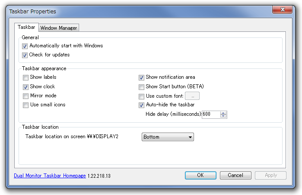Screen dimensions: 302x195
Task: Open the taskbar location Bottom dropdown
Action: (x=168, y=137)
